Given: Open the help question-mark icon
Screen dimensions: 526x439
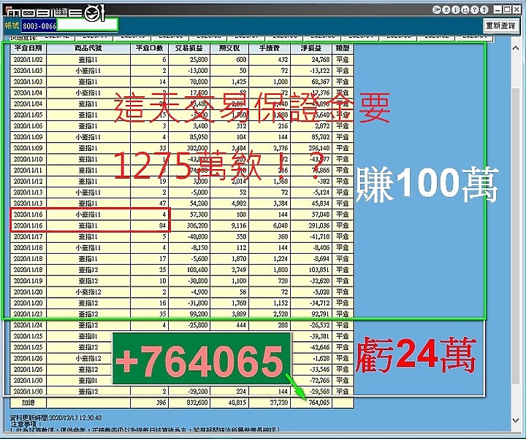Looking at the screenshot, I should pyautogui.click(x=474, y=9).
